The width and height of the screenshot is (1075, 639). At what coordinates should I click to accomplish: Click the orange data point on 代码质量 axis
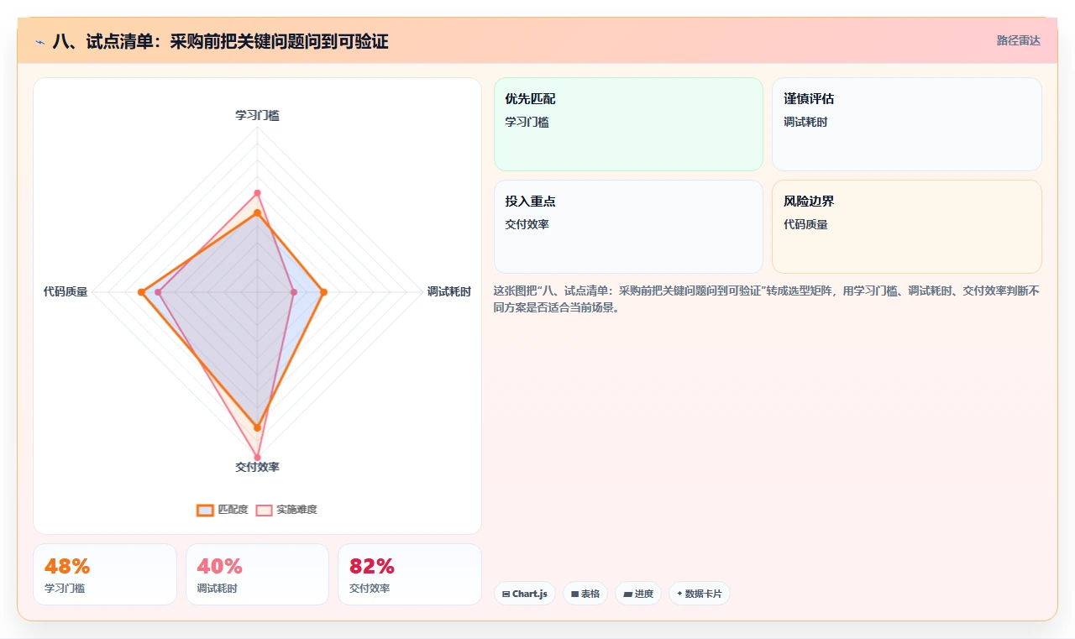pos(141,292)
